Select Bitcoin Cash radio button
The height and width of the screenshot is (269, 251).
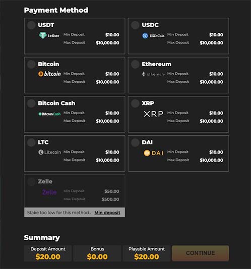click(x=31, y=103)
